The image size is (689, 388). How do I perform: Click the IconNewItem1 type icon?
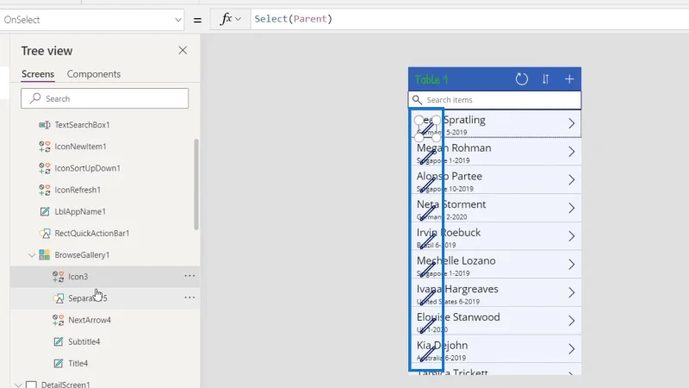(45, 147)
